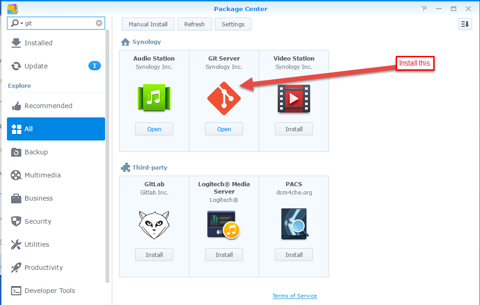This screenshot has height=305, width=480.
Task: Click the Recommended thumbs-up icon
Action: (x=16, y=106)
